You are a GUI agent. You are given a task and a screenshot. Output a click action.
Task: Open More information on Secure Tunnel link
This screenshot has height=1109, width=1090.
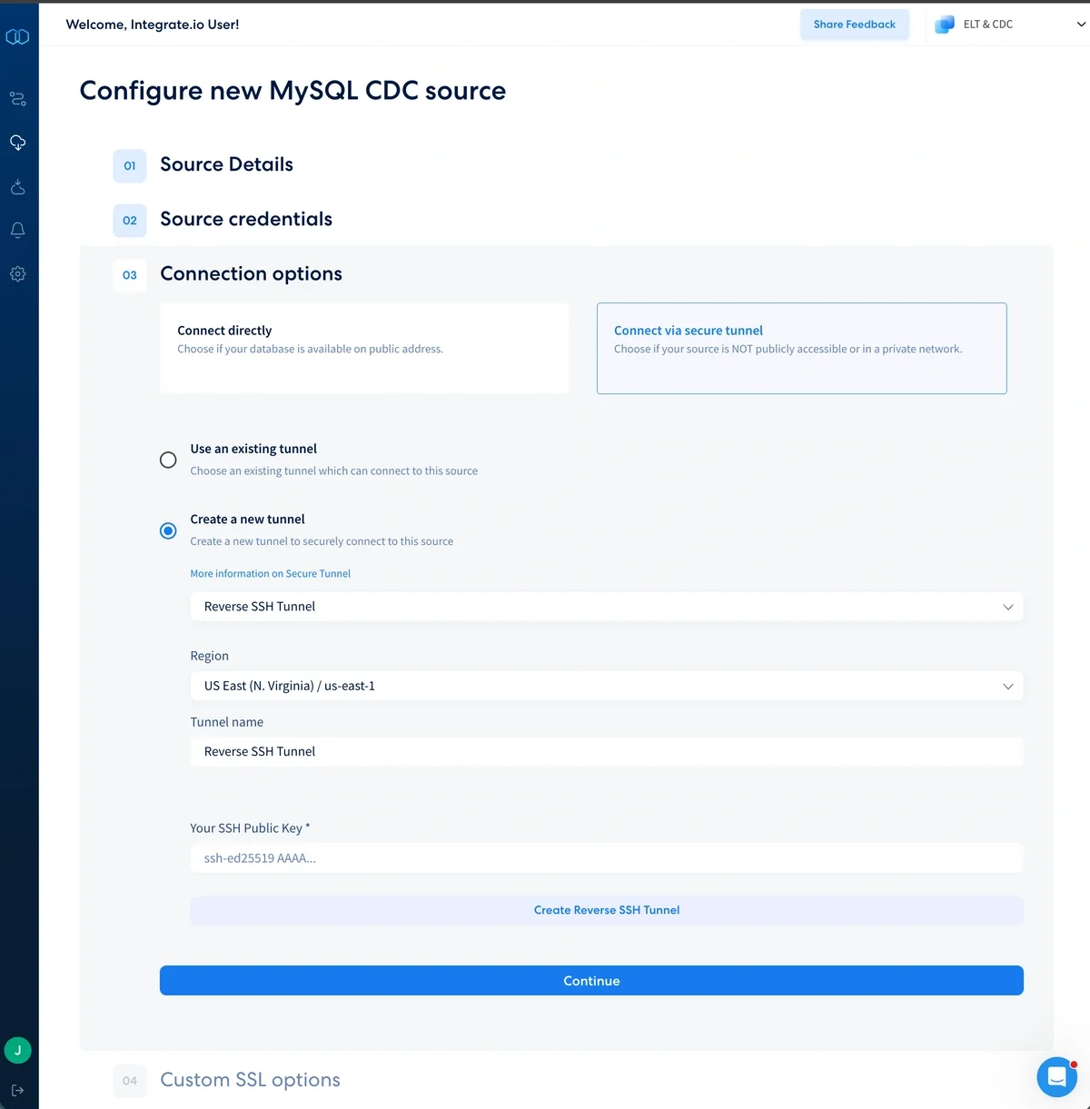[x=270, y=574]
